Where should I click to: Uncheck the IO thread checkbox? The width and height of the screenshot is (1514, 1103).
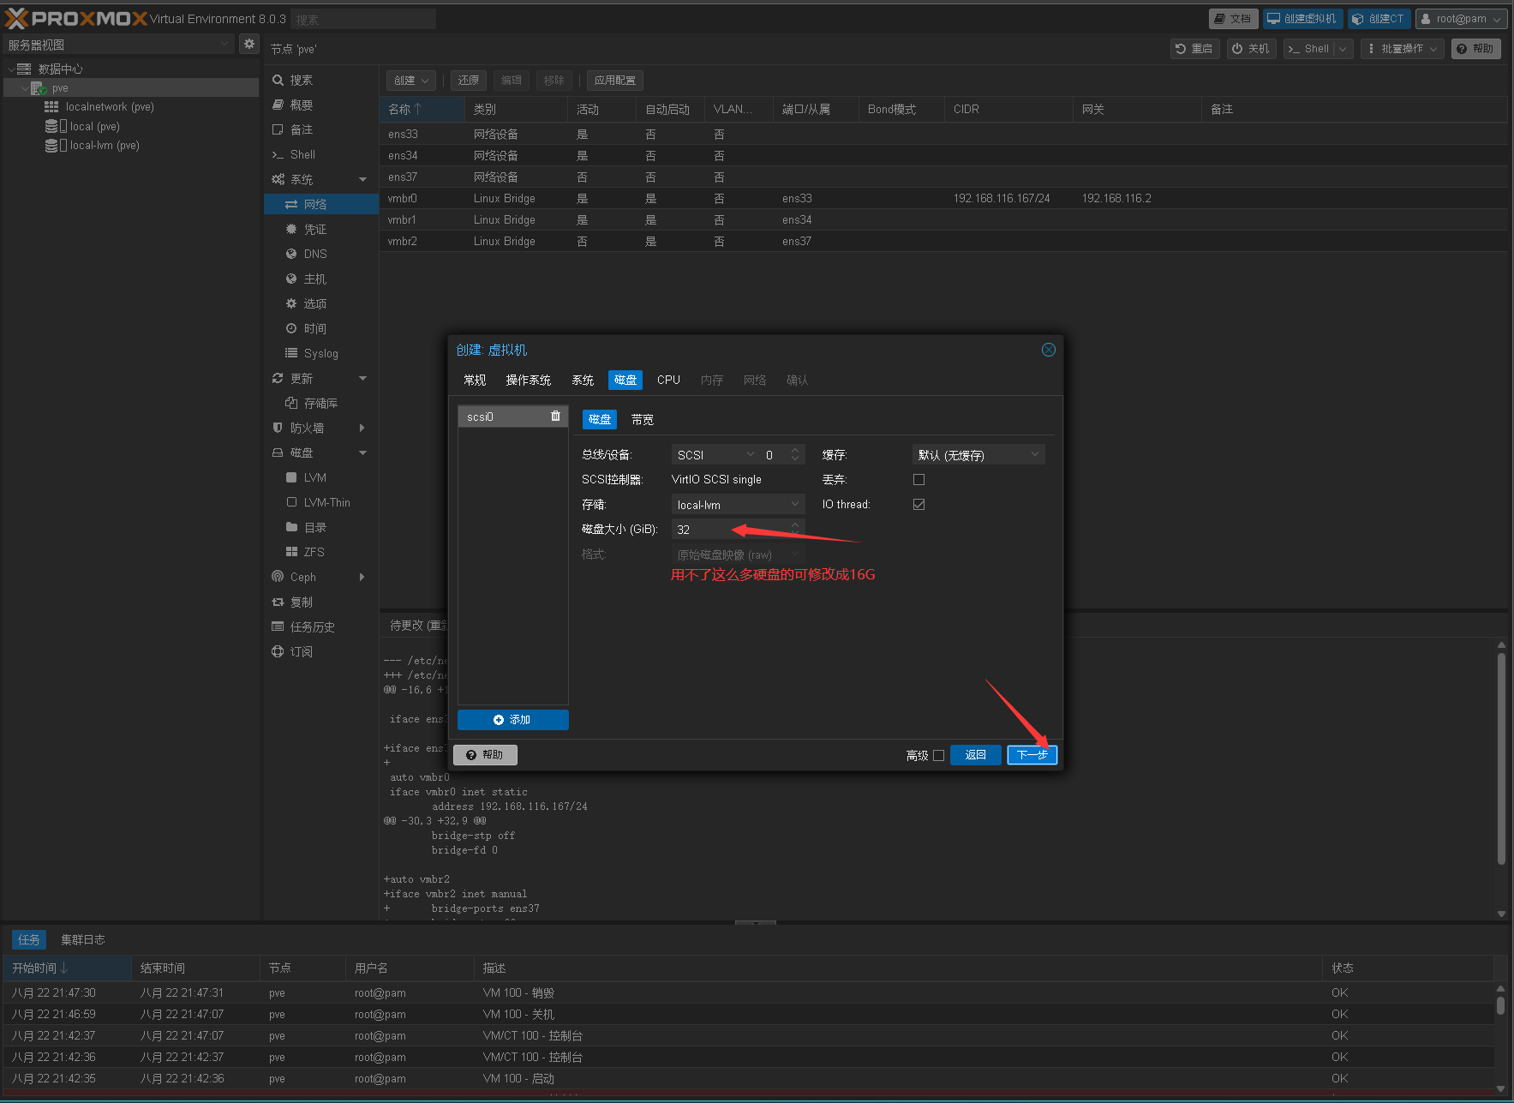click(919, 505)
